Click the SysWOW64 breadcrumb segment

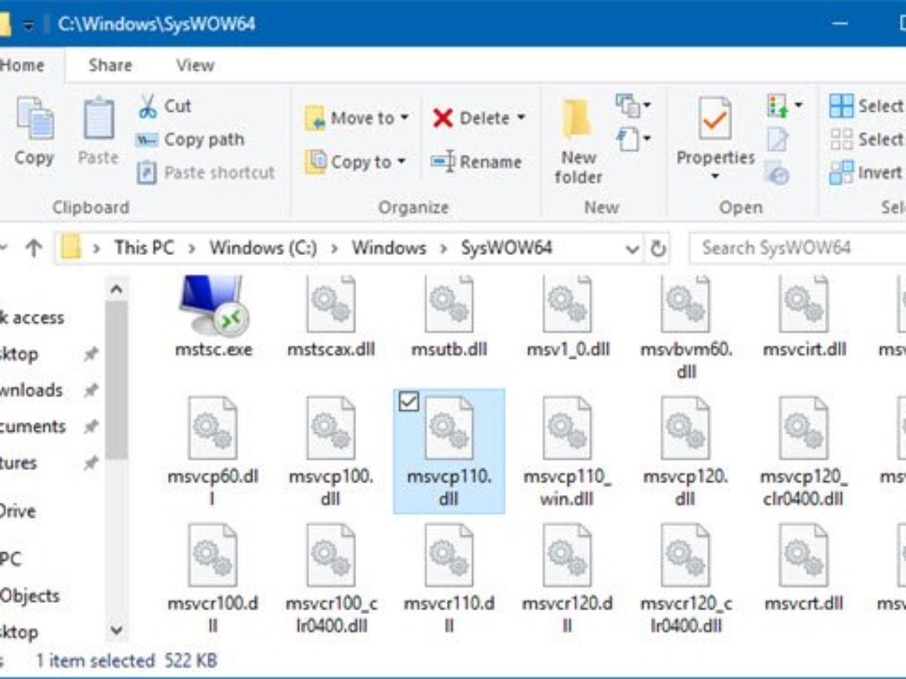point(507,248)
